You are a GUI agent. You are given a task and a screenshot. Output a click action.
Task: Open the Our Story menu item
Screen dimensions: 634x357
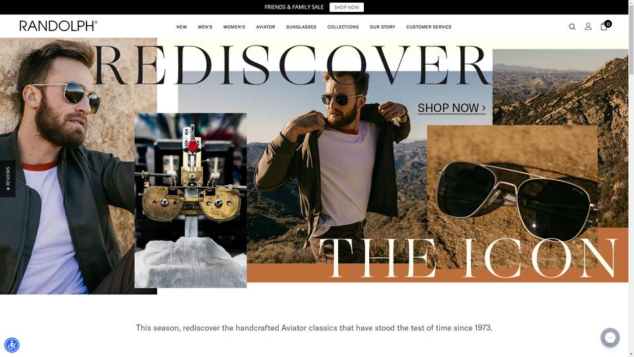coord(382,26)
